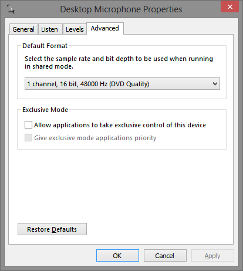This screenshot has width=243, height=271.
Task: Click the Restore Defaults button
Action: [52, 229]
